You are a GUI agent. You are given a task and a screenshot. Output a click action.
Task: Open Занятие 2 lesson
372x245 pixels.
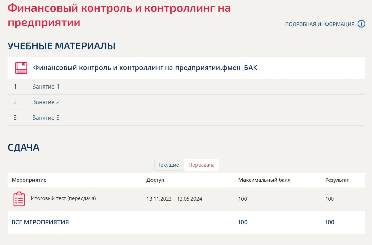(x=46, y=102)
